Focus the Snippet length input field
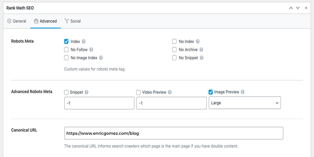 tap(99, 103)
